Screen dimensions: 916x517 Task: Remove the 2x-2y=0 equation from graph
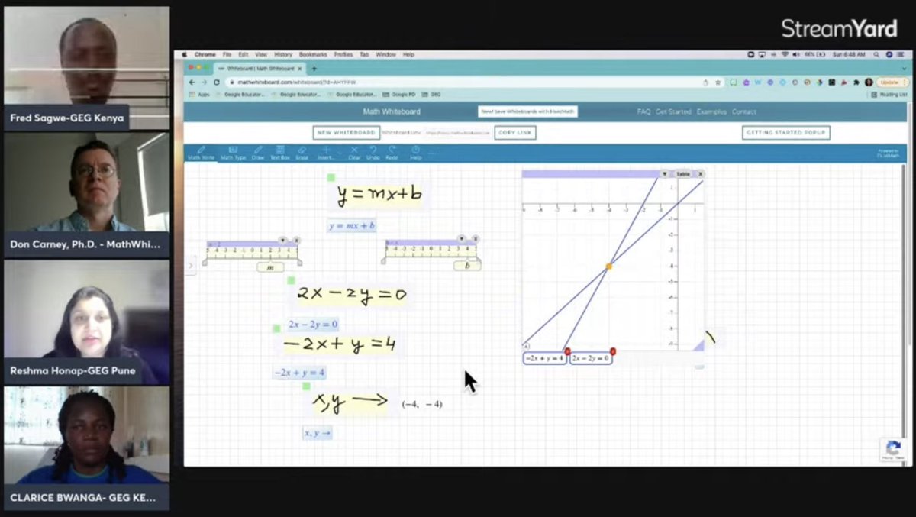tap(612, 351)
